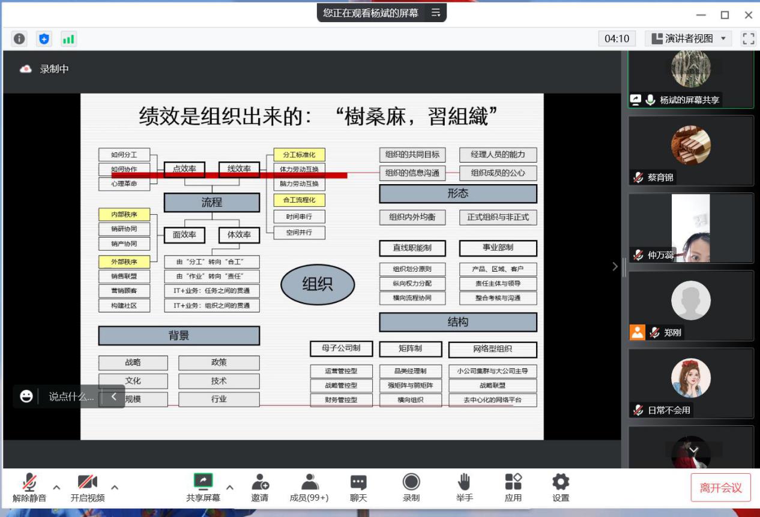Click the emoji smiley icon
760x517 pixels.
[x=26, y=396]
